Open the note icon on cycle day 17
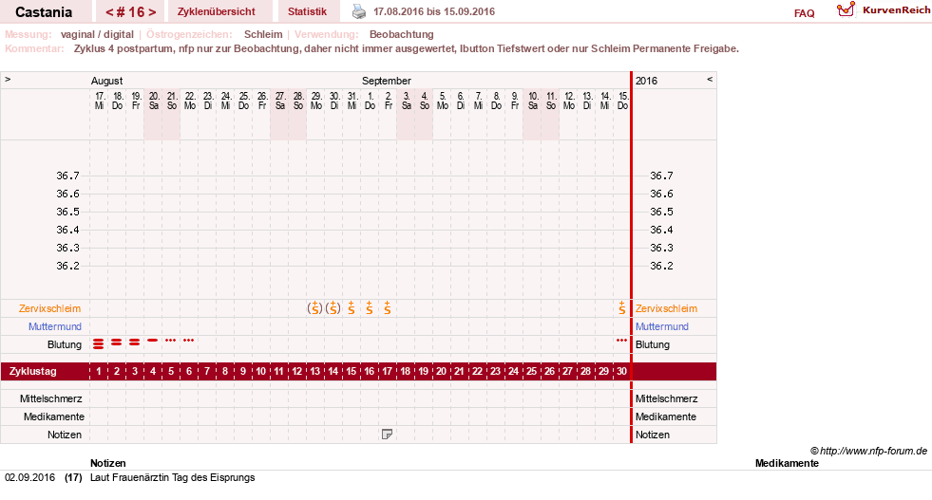The width and height of the screenshot is (932, 500). (387, 435)
